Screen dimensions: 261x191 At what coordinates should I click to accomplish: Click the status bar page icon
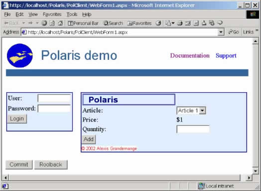tap(5, 186)
